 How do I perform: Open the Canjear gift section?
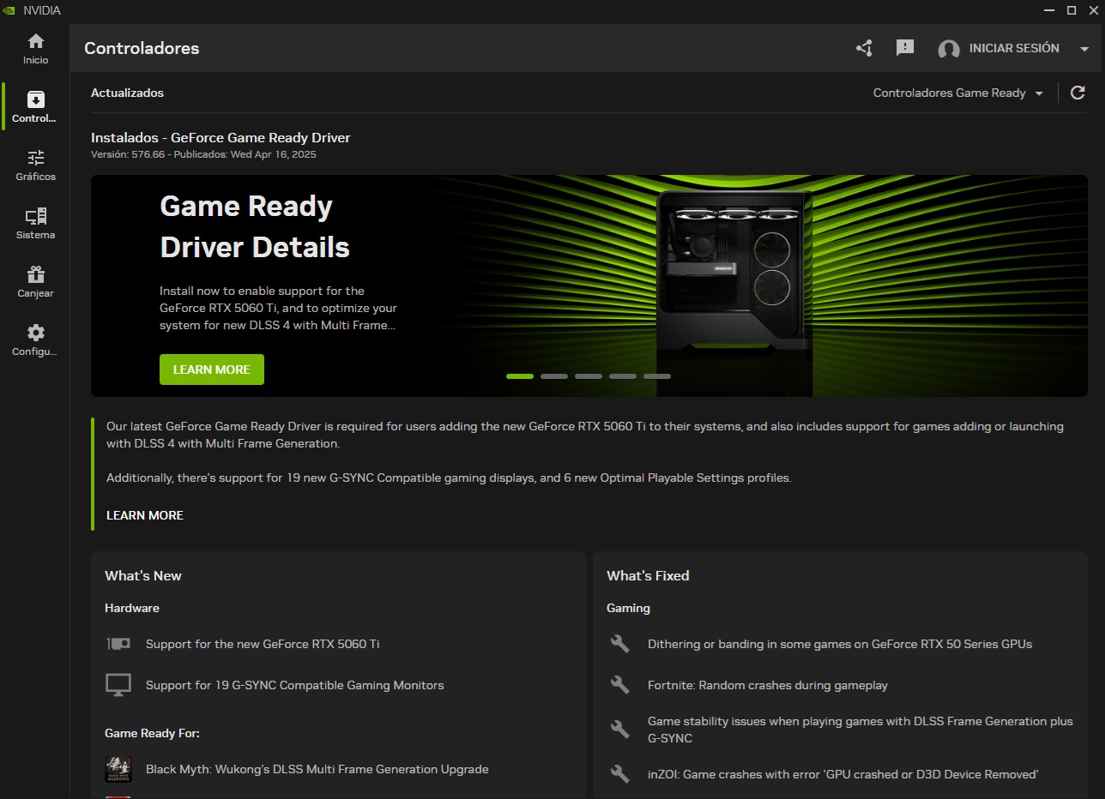(35, 282)
